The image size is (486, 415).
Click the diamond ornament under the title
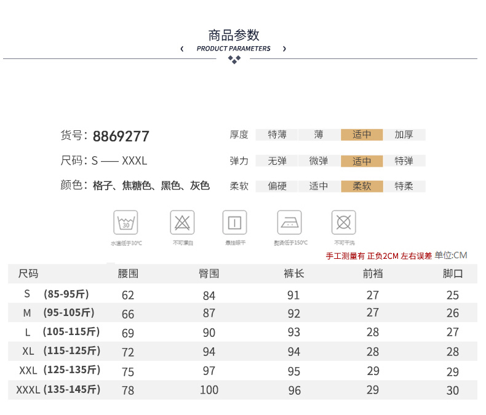[234, 59]
